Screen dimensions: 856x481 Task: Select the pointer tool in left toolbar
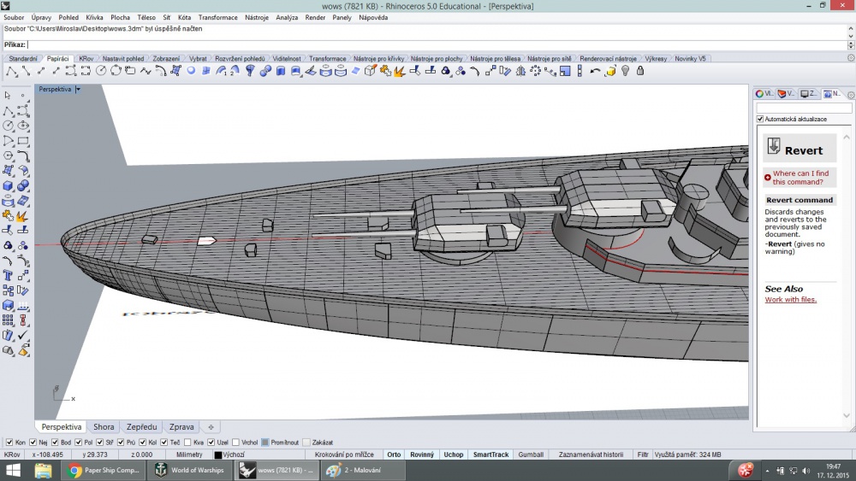pos(8,96)
